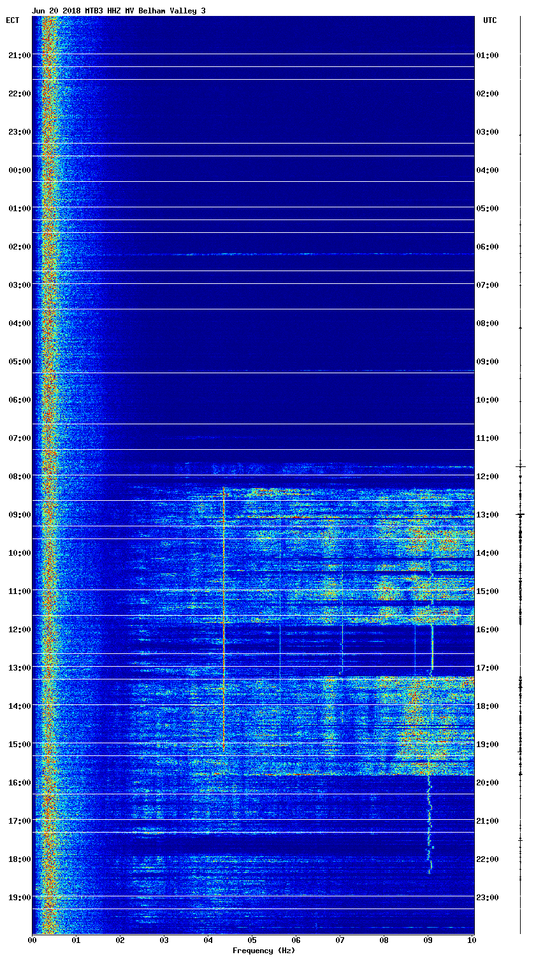Select the 23:00 tick on the ECT axis

[x=19, y=132]
